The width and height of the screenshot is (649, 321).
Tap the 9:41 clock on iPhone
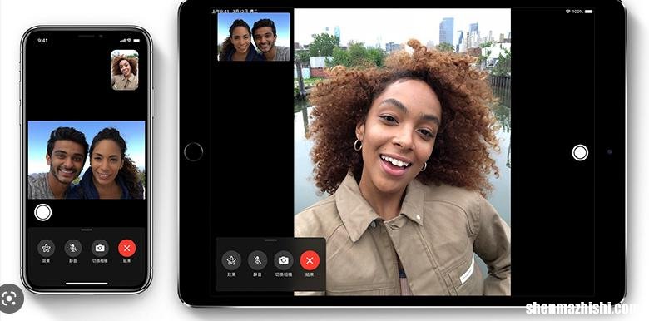[x=42, y=41]
